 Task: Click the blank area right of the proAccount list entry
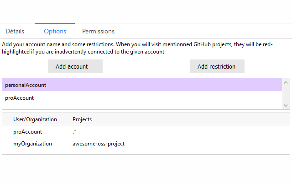coord(160,97)
